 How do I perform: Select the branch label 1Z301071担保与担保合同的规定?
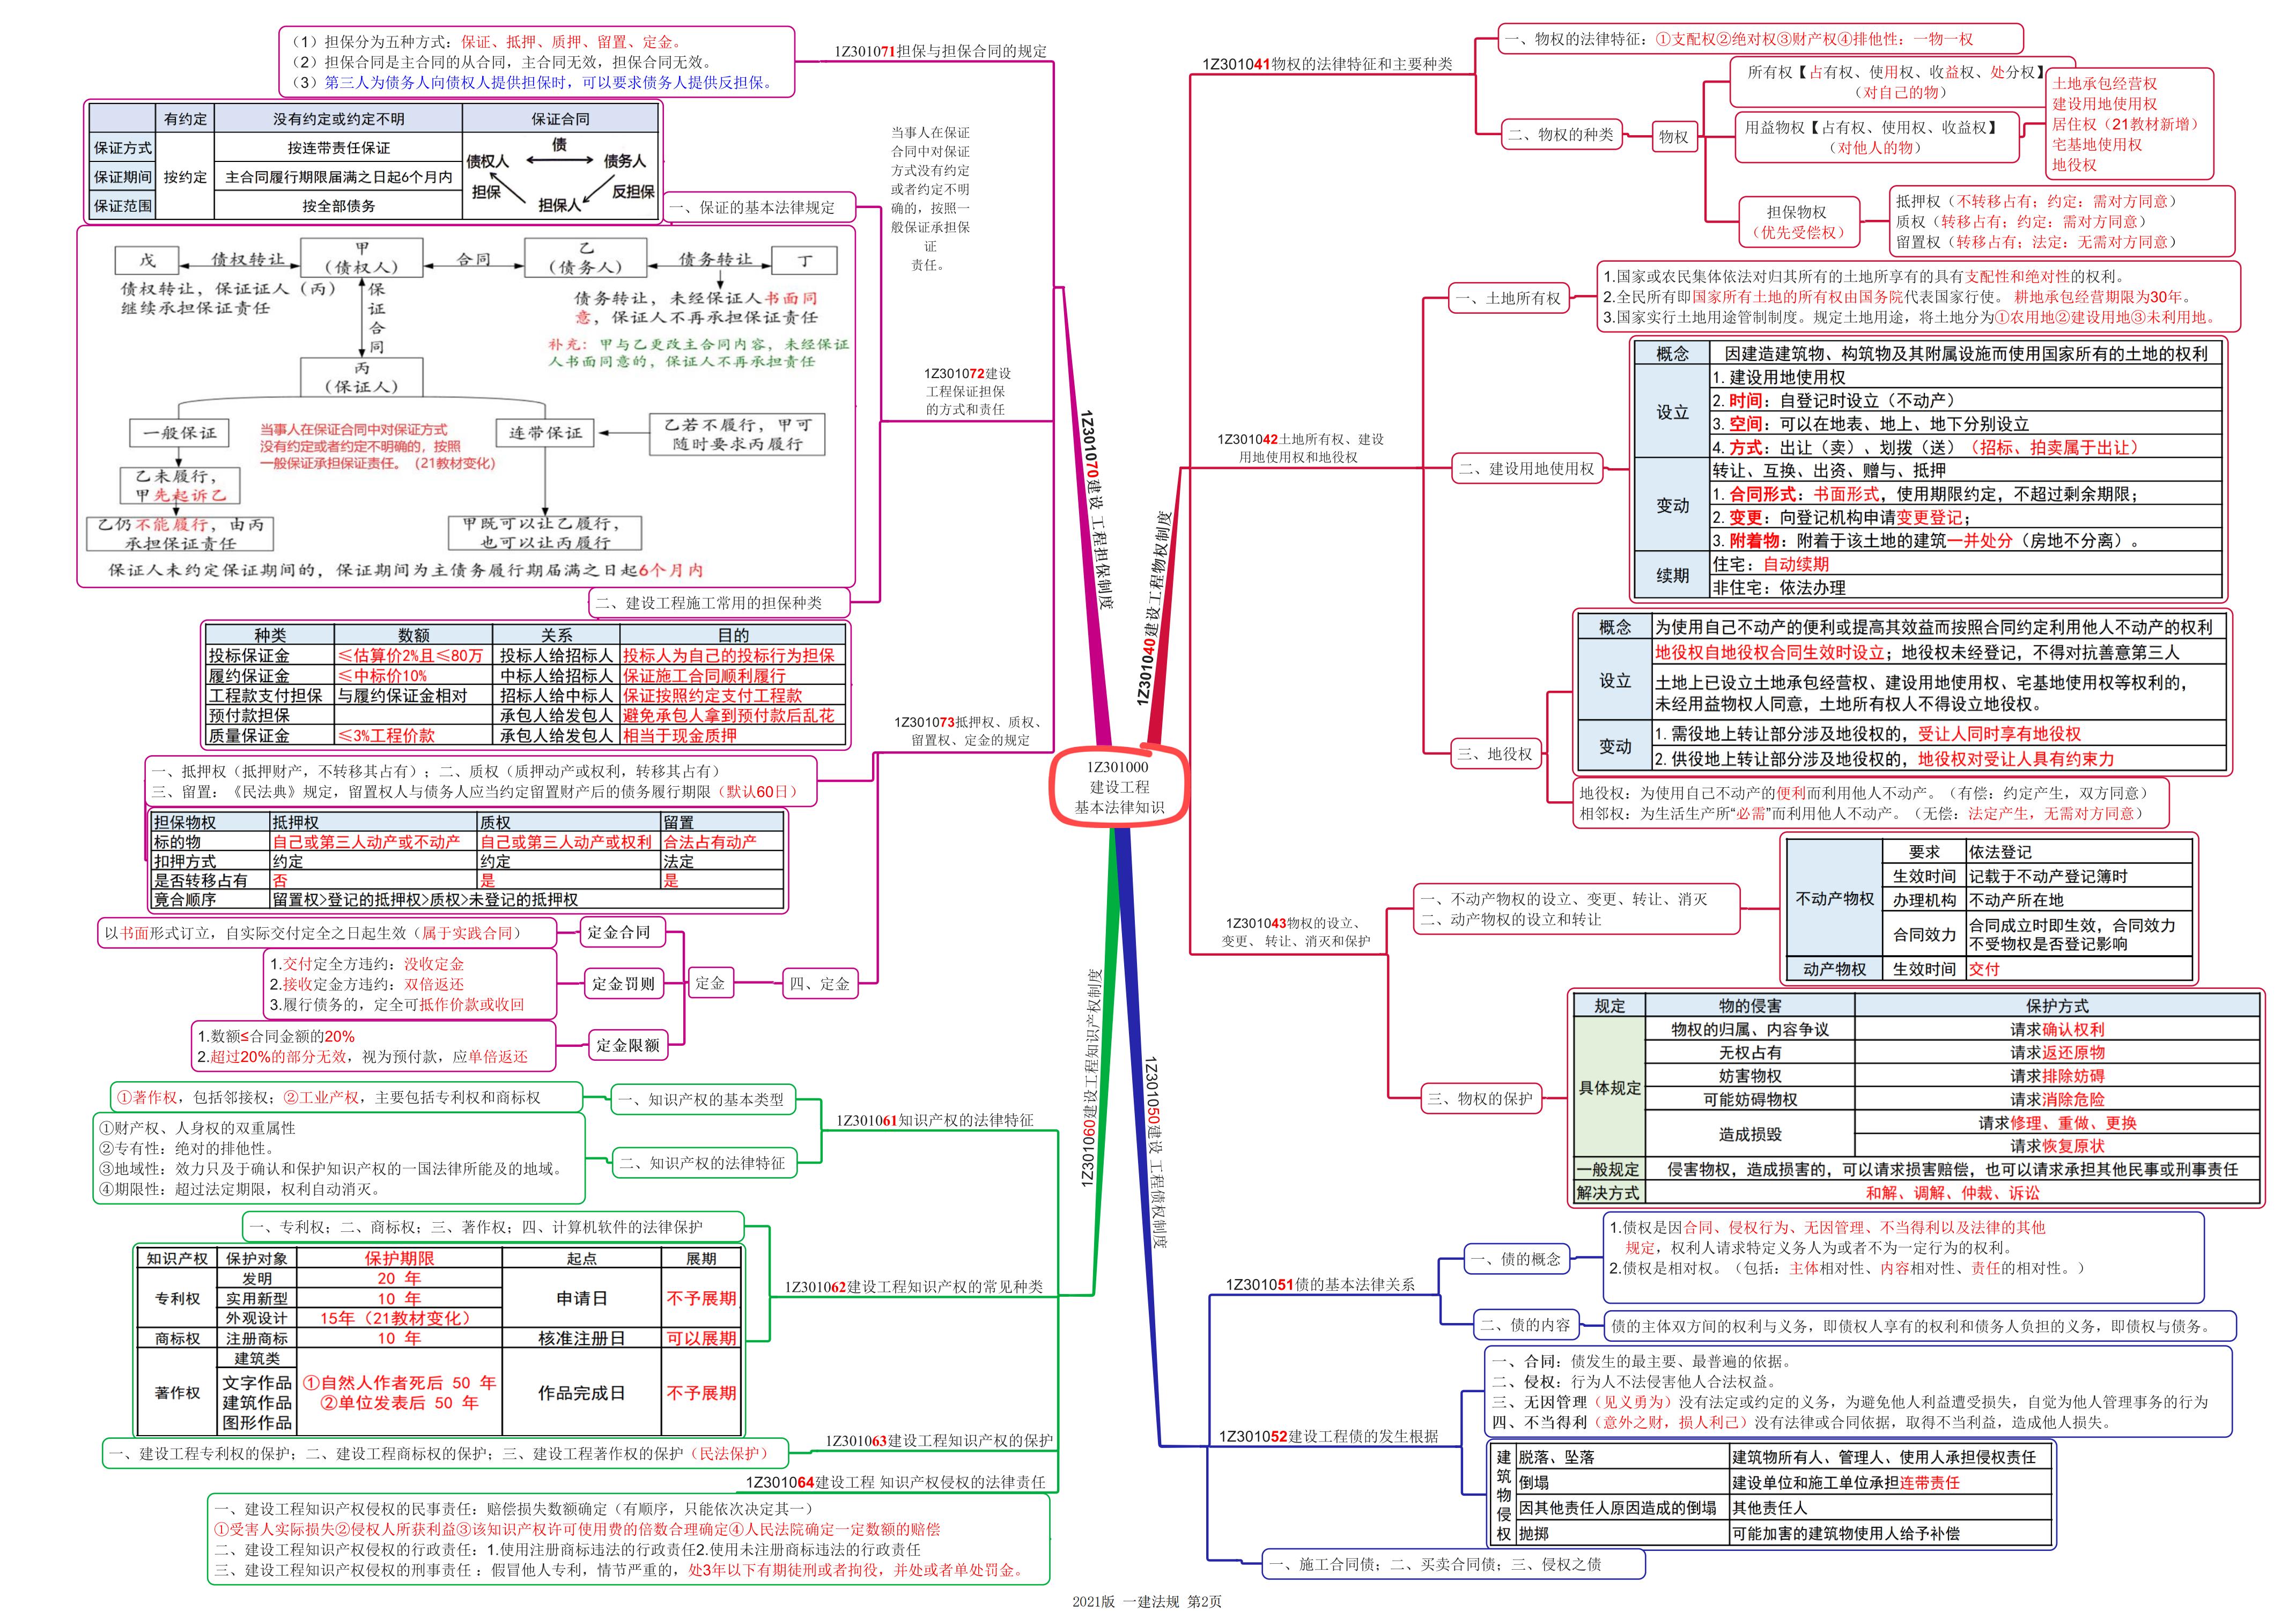pyautogui.click(x=941, y=51)
